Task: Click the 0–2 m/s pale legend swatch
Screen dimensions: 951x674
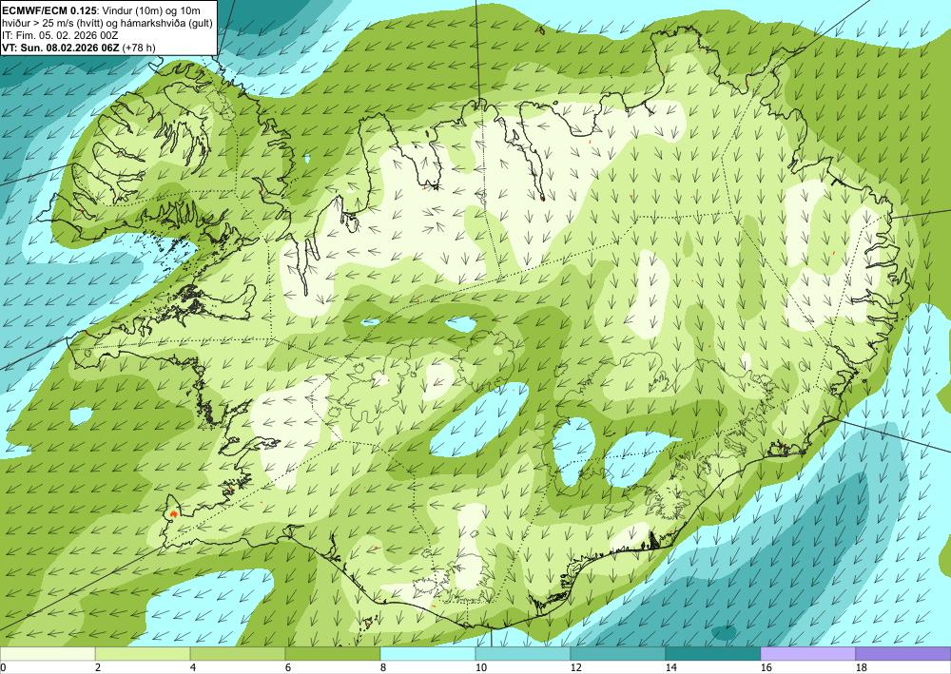Action: (x=48, y=654)
